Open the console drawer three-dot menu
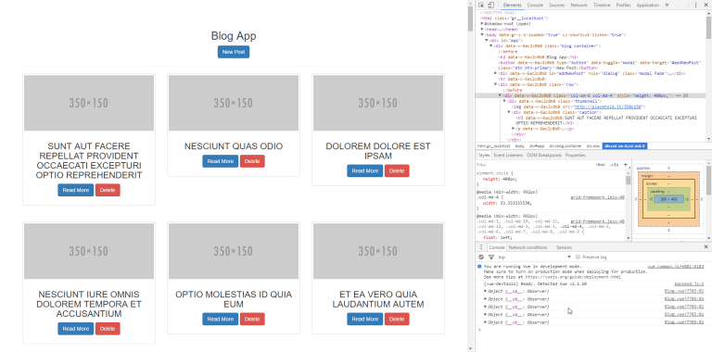This screenshot has height=352, width=712. coord(481,247)
